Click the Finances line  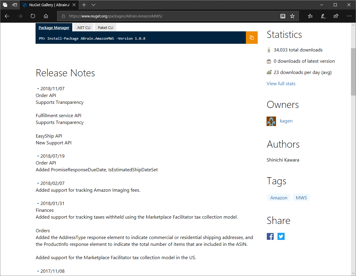click(x=45, y=210)
